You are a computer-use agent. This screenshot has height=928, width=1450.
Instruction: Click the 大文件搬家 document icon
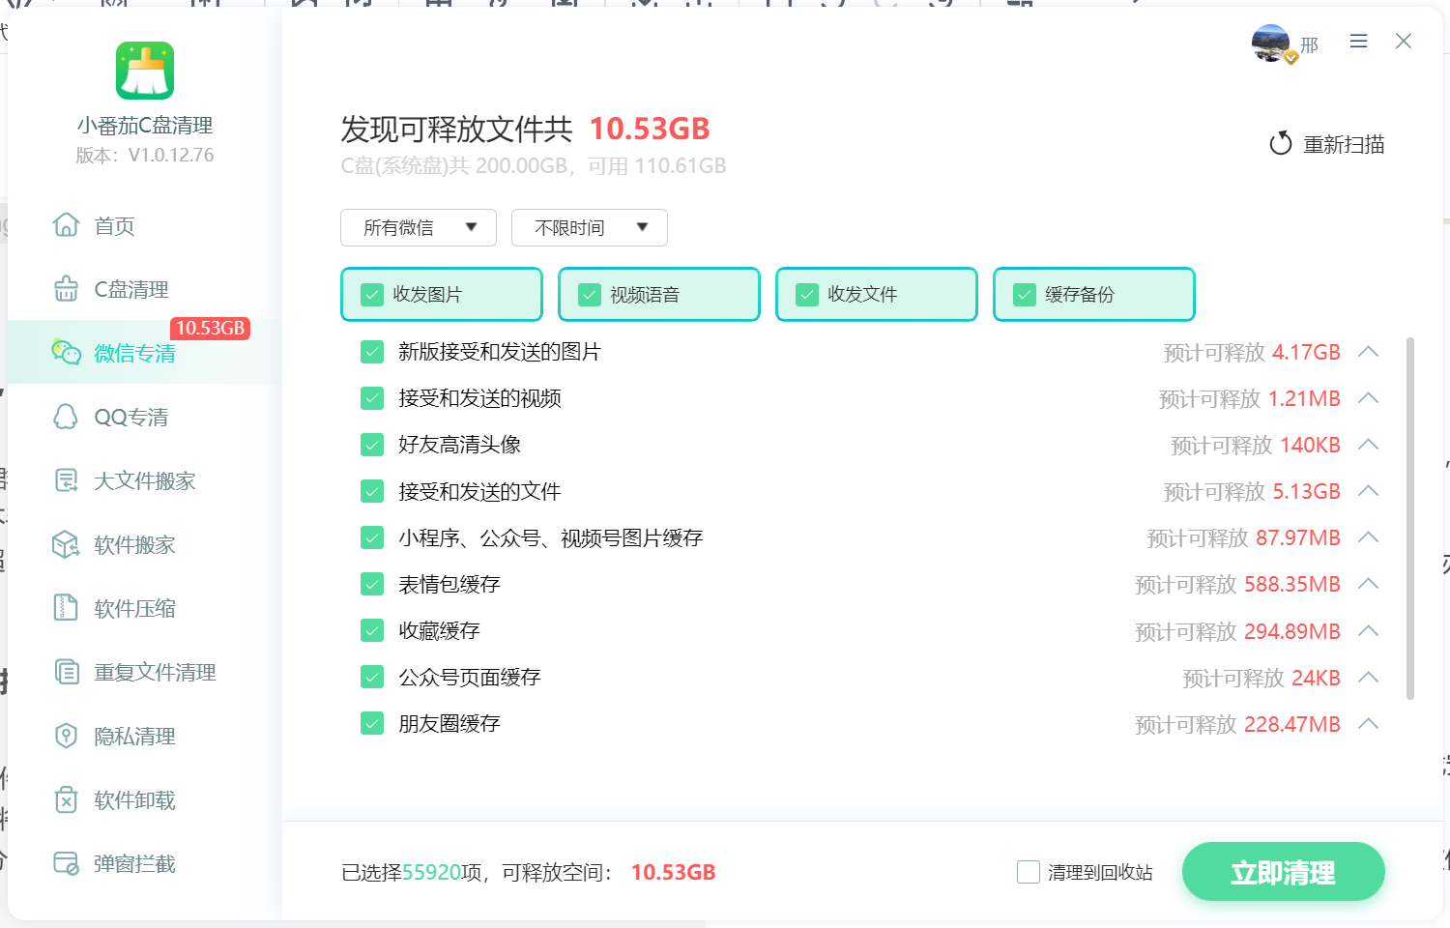[x=66, y=479]
